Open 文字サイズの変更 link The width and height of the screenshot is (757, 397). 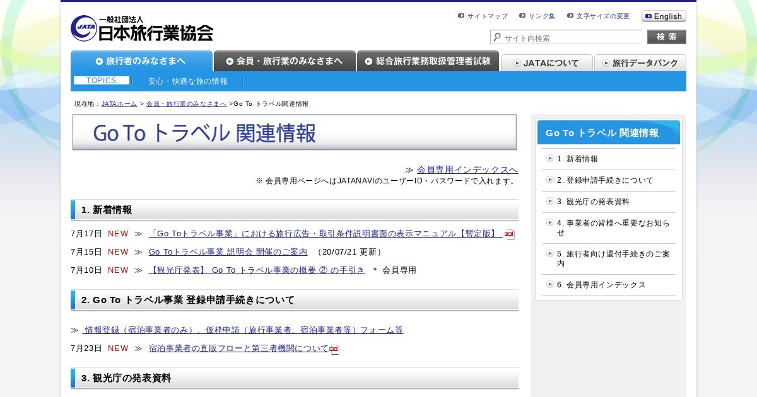[602, 16]
